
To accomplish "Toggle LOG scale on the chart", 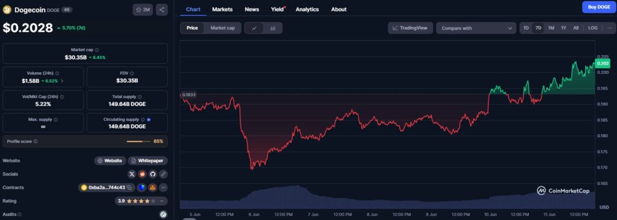I will coord(593,28).
